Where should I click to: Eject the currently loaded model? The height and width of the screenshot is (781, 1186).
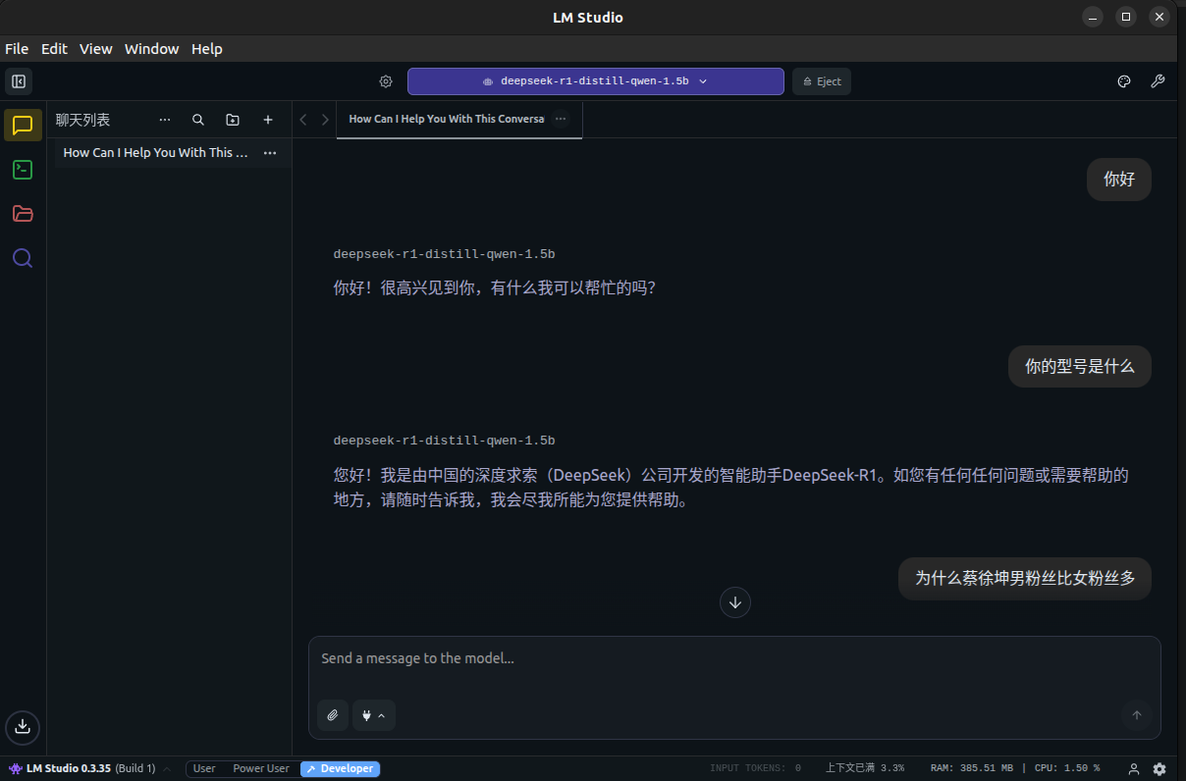[821, 81]
